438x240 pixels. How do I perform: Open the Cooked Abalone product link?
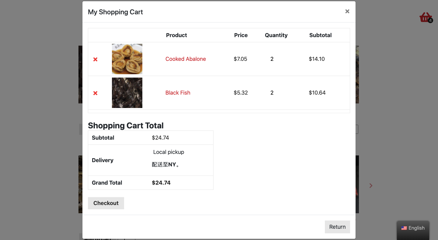(x=186, y=59)
